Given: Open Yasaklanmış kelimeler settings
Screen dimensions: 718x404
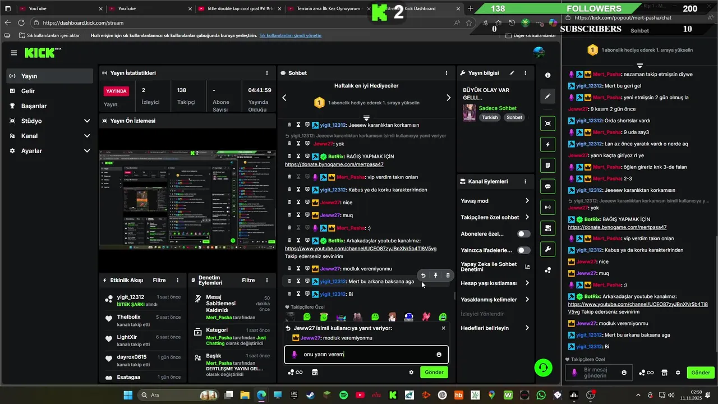Looking at the screenshot, I should click(x=495, y=300).
